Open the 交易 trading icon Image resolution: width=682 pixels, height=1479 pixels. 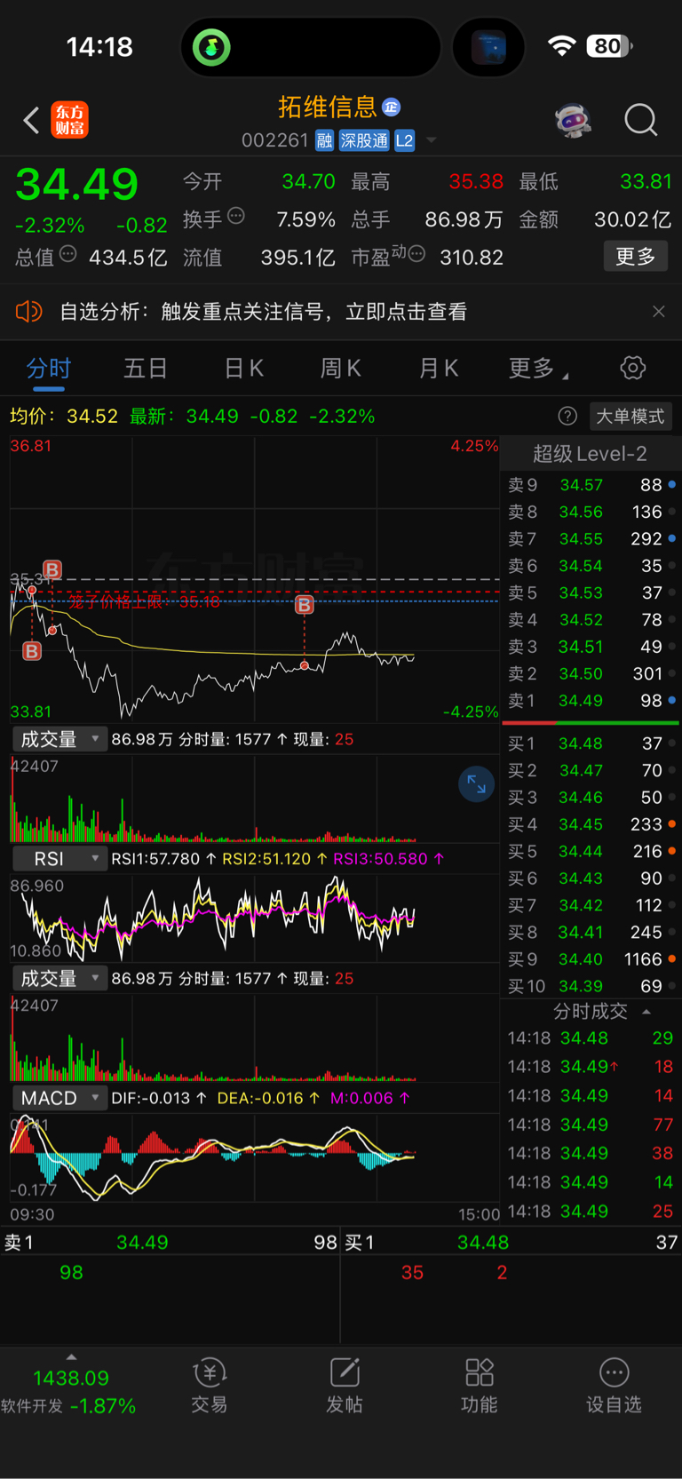pyautogui.click(x=209, y=1386)
